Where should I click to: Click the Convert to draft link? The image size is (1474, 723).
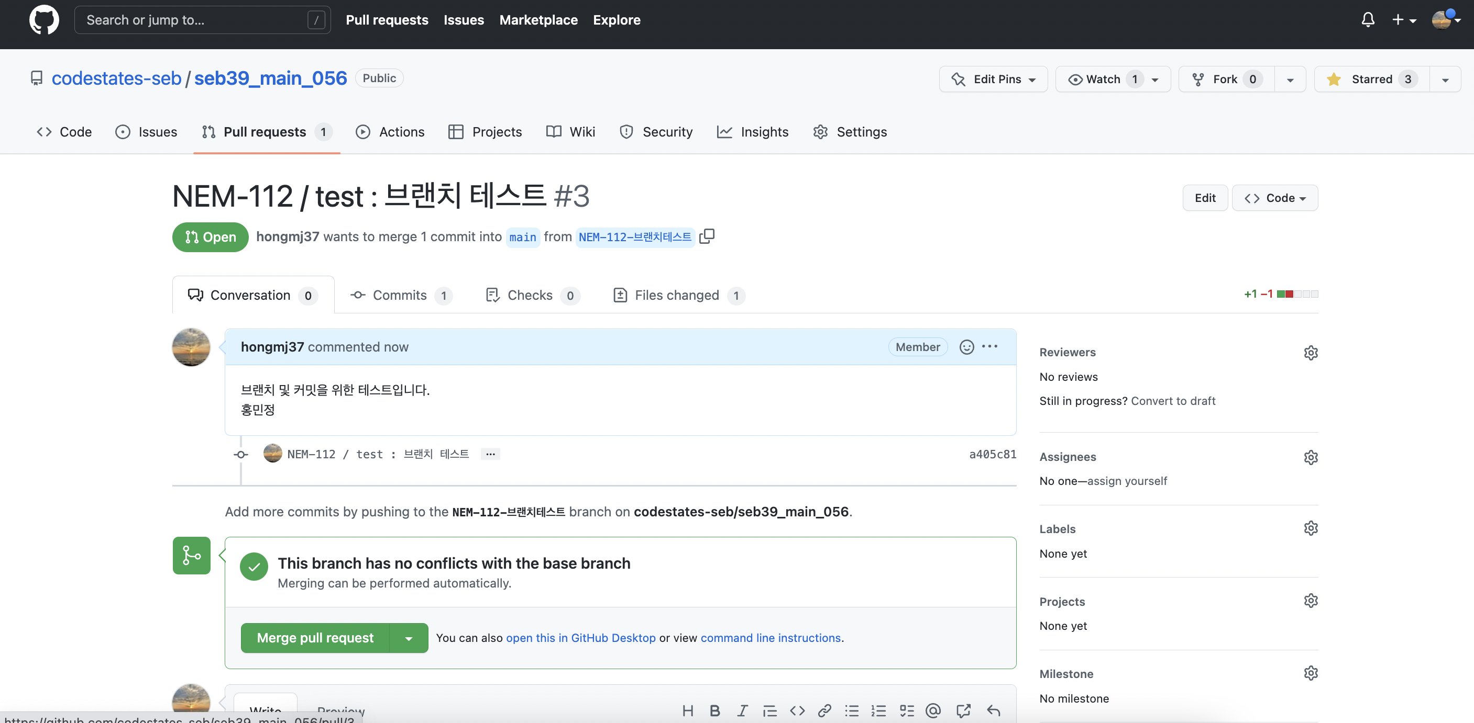pos(1173,401)
